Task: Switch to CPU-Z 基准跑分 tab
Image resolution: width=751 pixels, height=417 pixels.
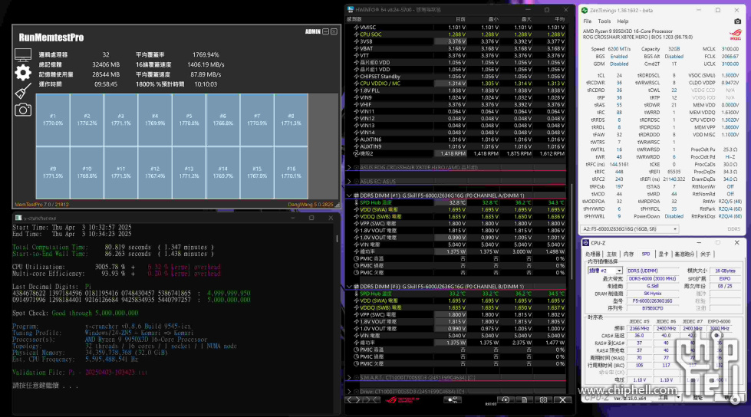Action: pyautogui.click(x=684, y=254)
